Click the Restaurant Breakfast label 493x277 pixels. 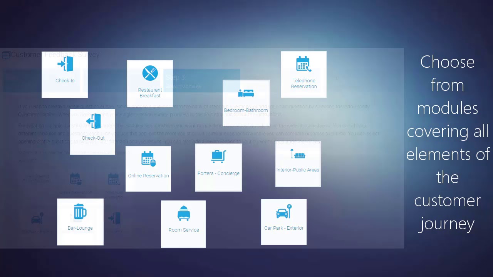[150, 93]
